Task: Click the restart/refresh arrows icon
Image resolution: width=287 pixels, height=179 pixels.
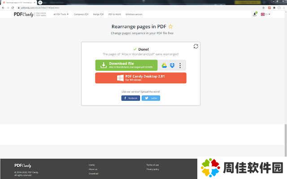Action: 196,46
